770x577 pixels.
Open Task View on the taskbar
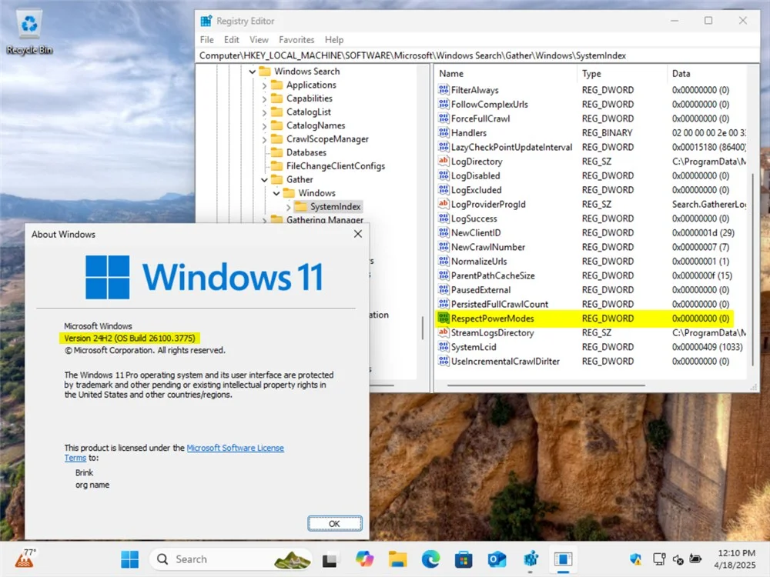[x=330, y=559]
